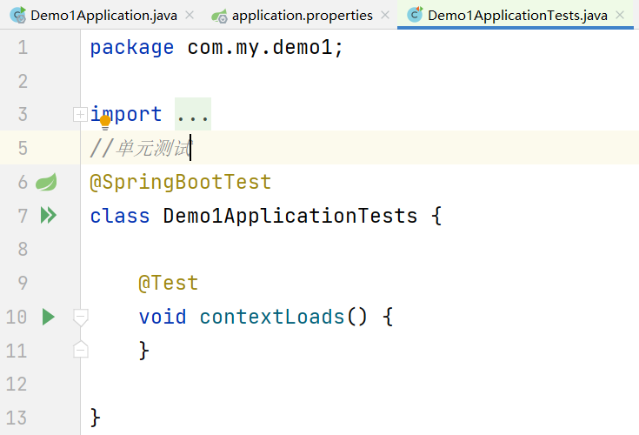Close the Demo1Application.java tab
This screenshot has height=435, width=639.
click(x=190, y=16)
